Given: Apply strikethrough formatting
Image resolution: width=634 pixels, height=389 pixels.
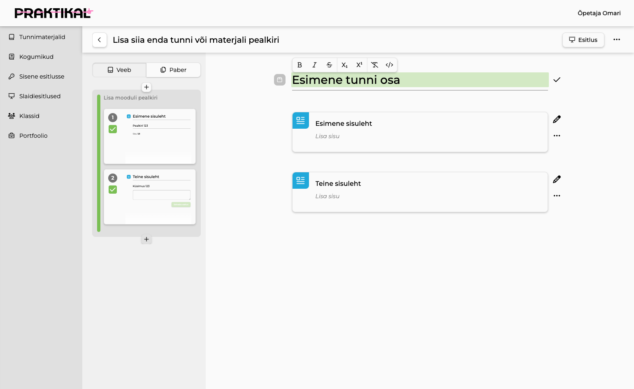Looking at the screenshot, I should click(329, 65).
